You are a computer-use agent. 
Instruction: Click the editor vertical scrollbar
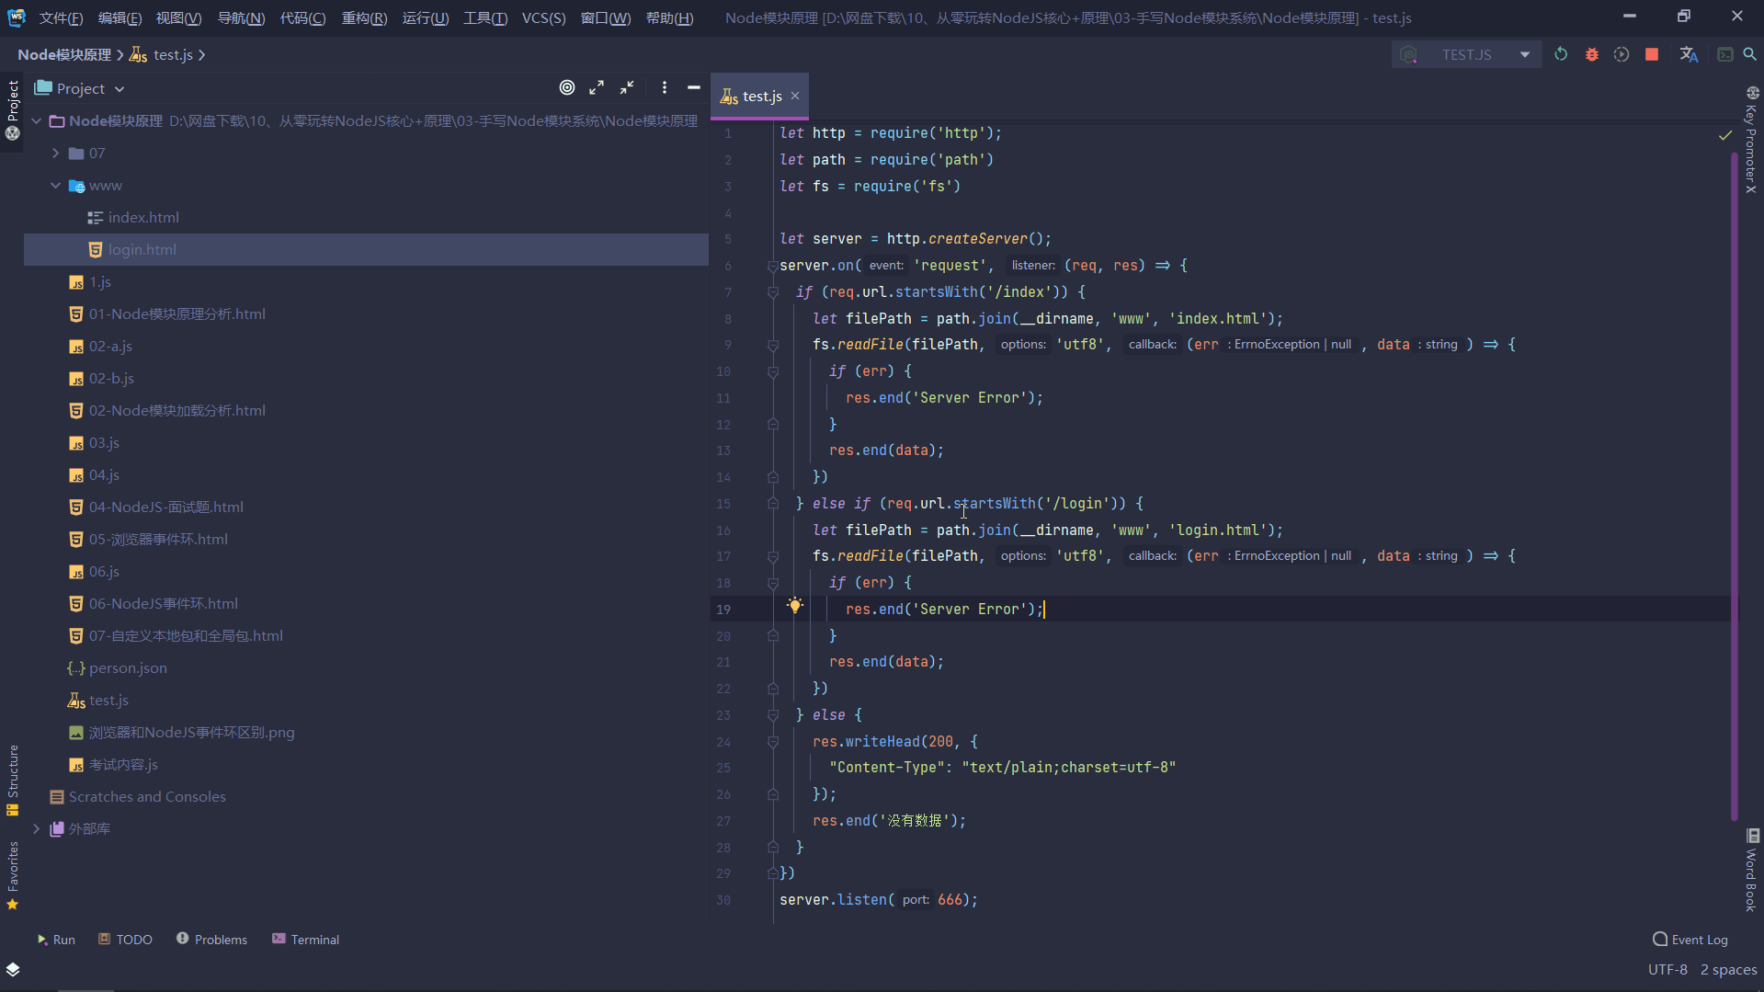click(x=1735, y=487)
